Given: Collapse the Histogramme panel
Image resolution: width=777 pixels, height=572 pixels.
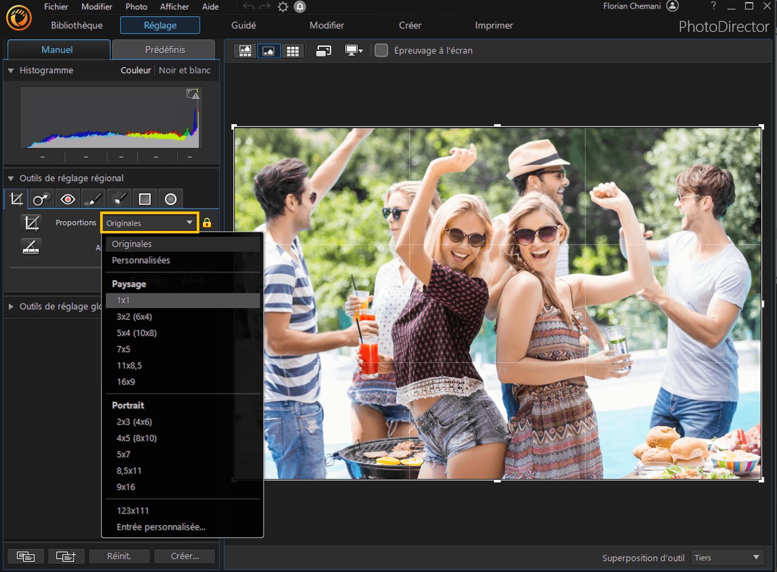Looking at the screenshot, I should (x=10, y=71).
